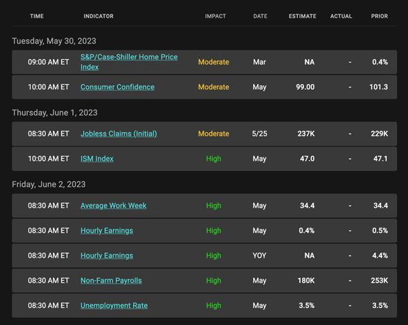Click the TIME column header
The width and height of the screenshot is (408, 325).
[37, 16]
